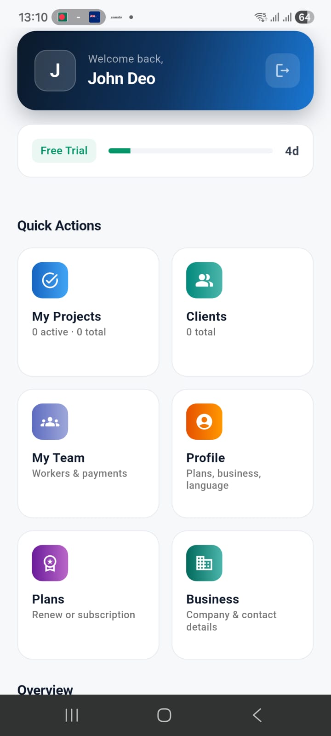The image size is (331, 736).
Task: Open the blue My Projects checkmark icon
Action: pos(50,280)
